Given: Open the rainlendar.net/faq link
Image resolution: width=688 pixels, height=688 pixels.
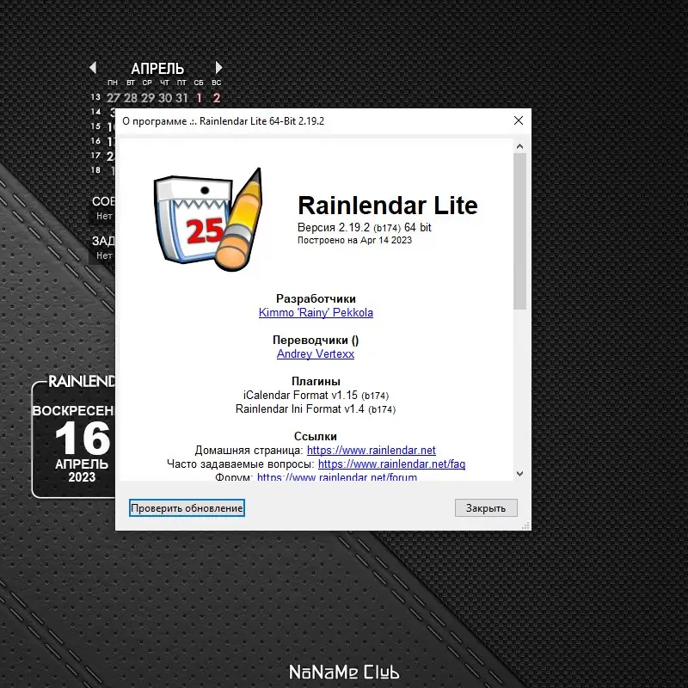Looking at the screenshot, I should click(392, 464).
